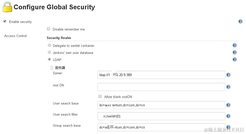The height and width of the screenshot is (134, 246).
Task: Check Allow blank rootDN
Action: click(x=100, y=96)
